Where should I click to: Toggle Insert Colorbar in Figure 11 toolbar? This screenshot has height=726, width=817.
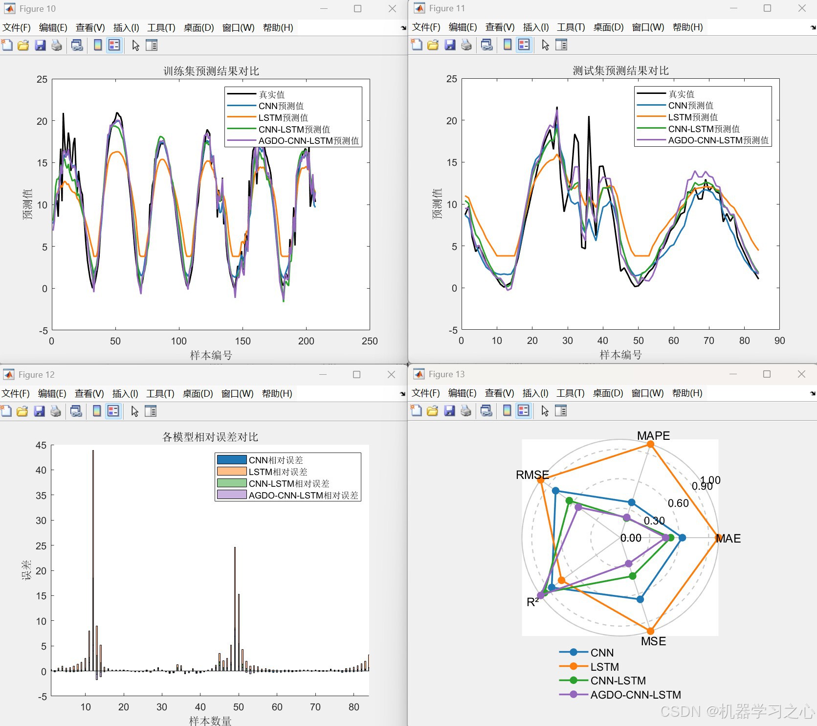point(508,45)
